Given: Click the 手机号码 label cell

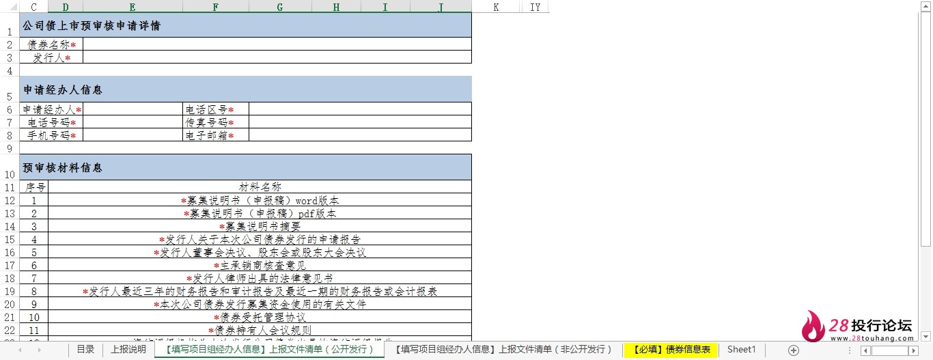Looking at the screenshot, I should (x=51, y=135).
